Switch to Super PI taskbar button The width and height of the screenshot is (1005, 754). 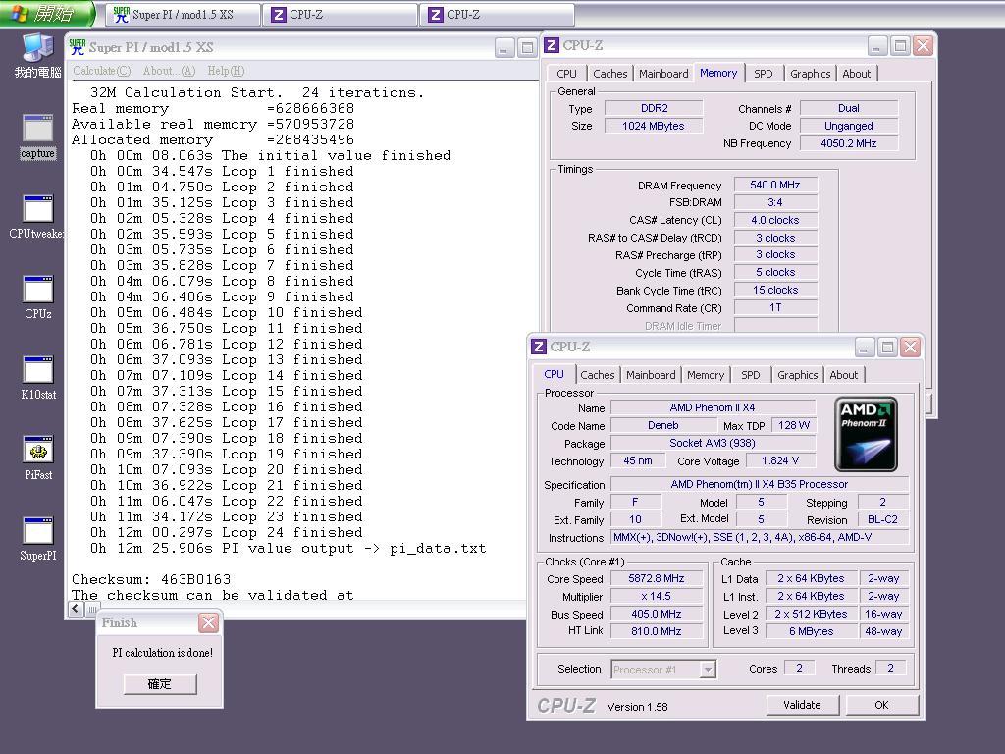(x=184, y=15)
